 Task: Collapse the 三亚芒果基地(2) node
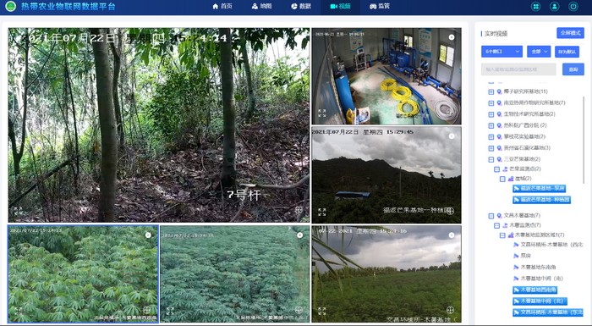point(491,159)
